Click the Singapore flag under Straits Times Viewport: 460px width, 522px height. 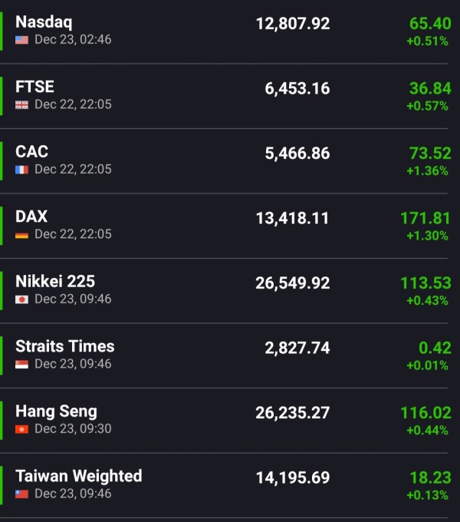[x=21, y=364]
